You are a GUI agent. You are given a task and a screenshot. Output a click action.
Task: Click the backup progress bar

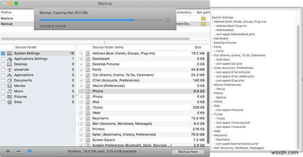[x=101, y=20]
